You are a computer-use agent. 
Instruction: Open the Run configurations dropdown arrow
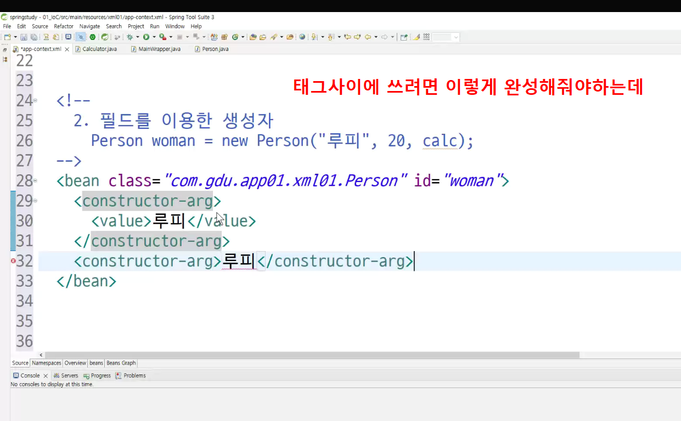point(154,37)
